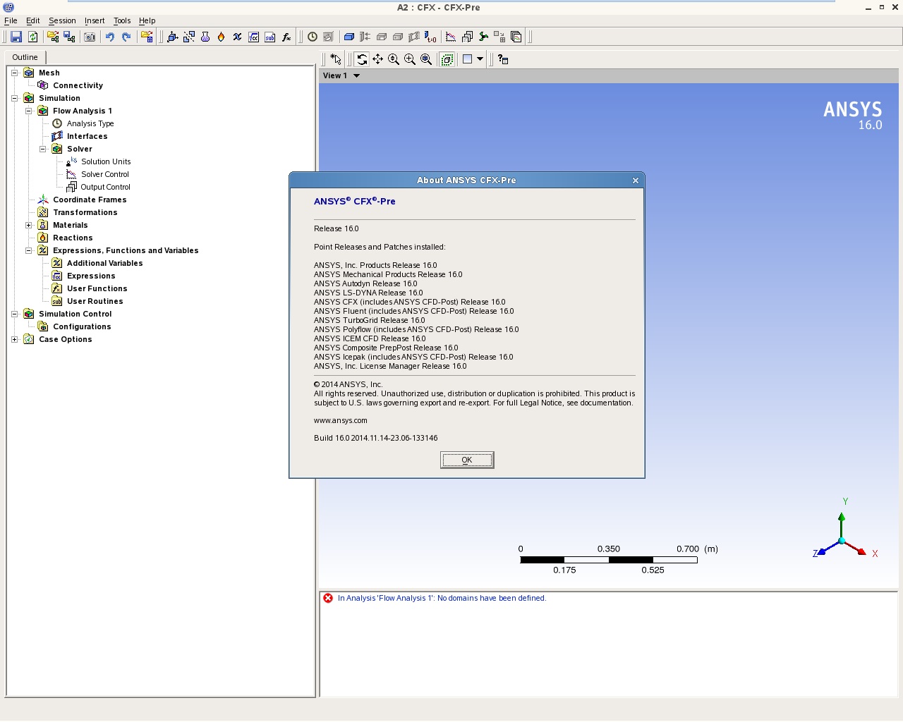This screenshot has height=722, width=903.
Task: Click the clock Analysis Type toolbar icon
Action: [313, 37]
